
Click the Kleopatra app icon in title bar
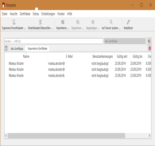click(4, 5)
